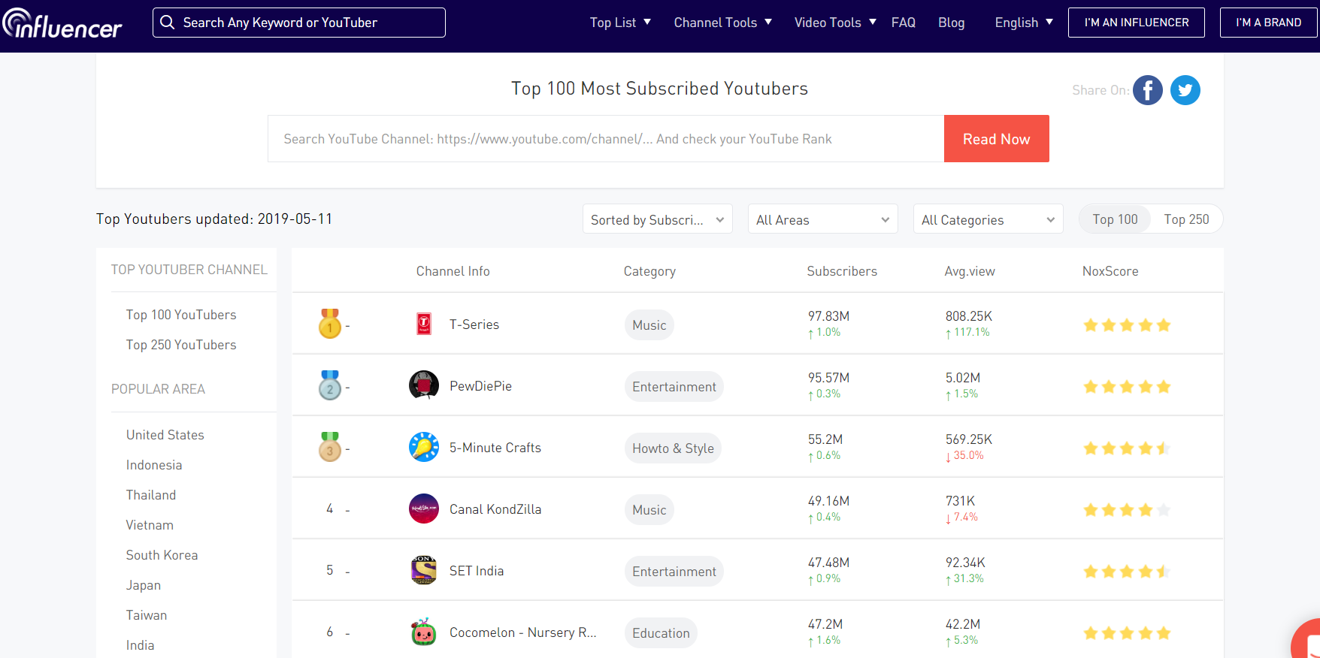Open T-Series channel name link
Viewport: 1320px width, 658px height.
point(474,324)
